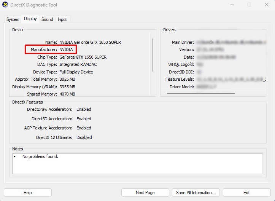Image resolution: width=275 pixels, height=201 pixels.
Task: Switch to the System tab
Action: click(13, 19)
